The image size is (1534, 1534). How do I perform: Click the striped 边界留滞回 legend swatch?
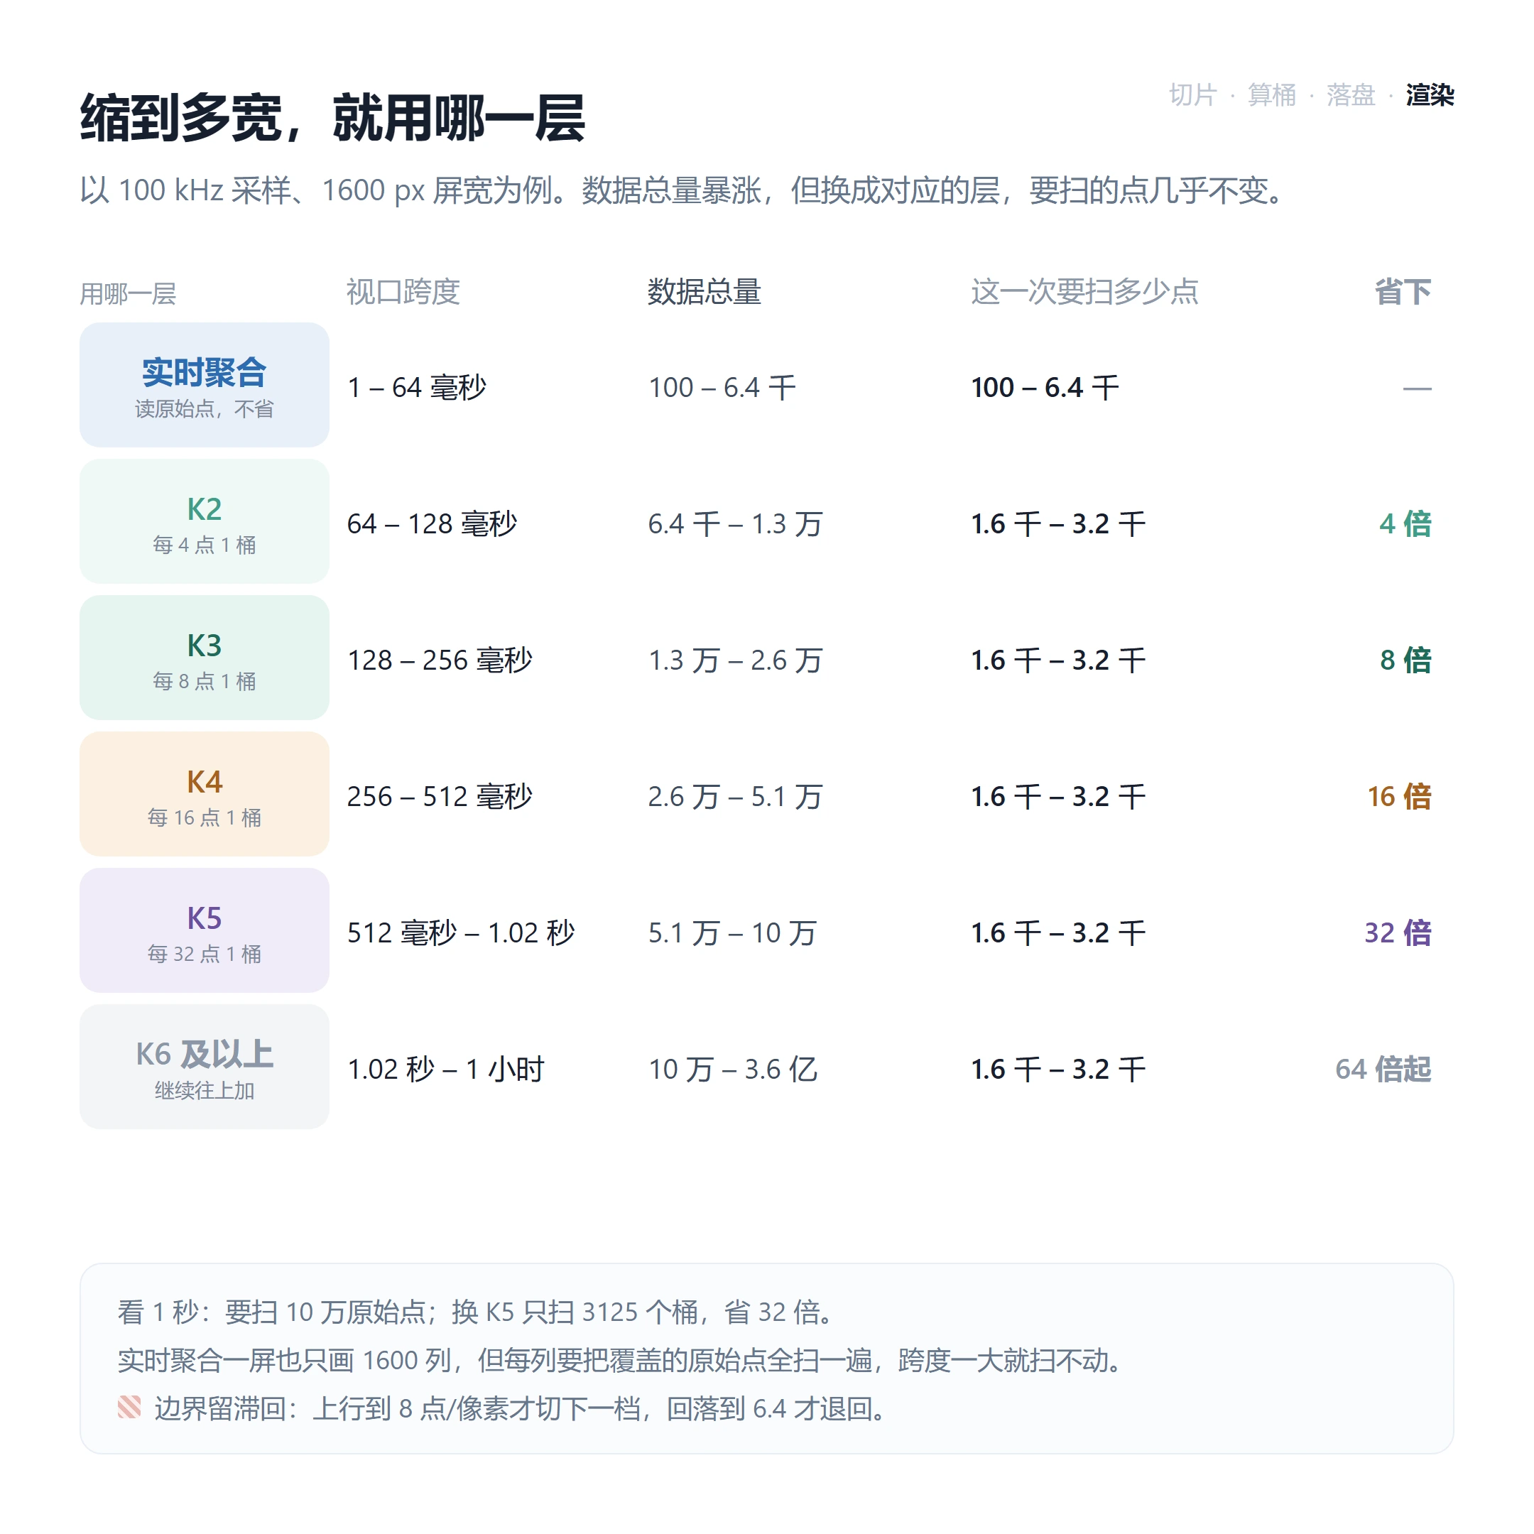129,1407
